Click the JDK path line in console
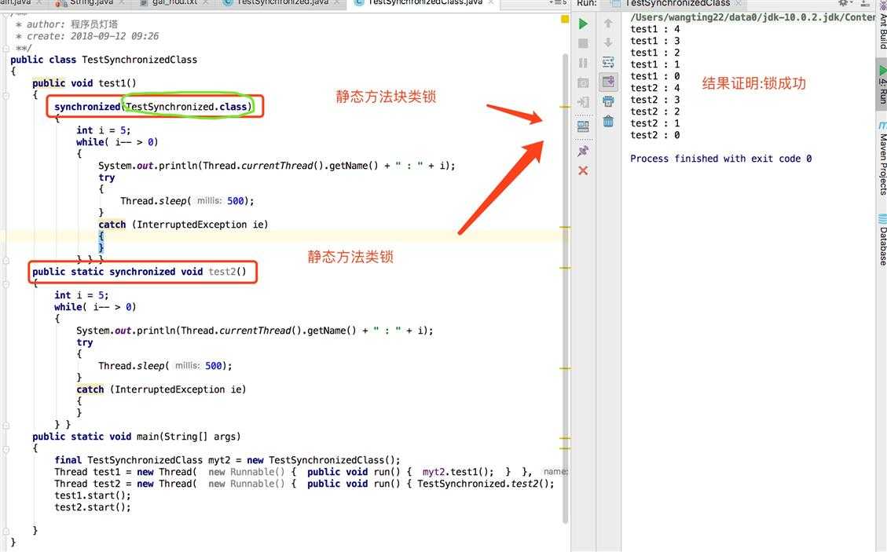The width and height of the screenshot is (887, 552). 753,17
